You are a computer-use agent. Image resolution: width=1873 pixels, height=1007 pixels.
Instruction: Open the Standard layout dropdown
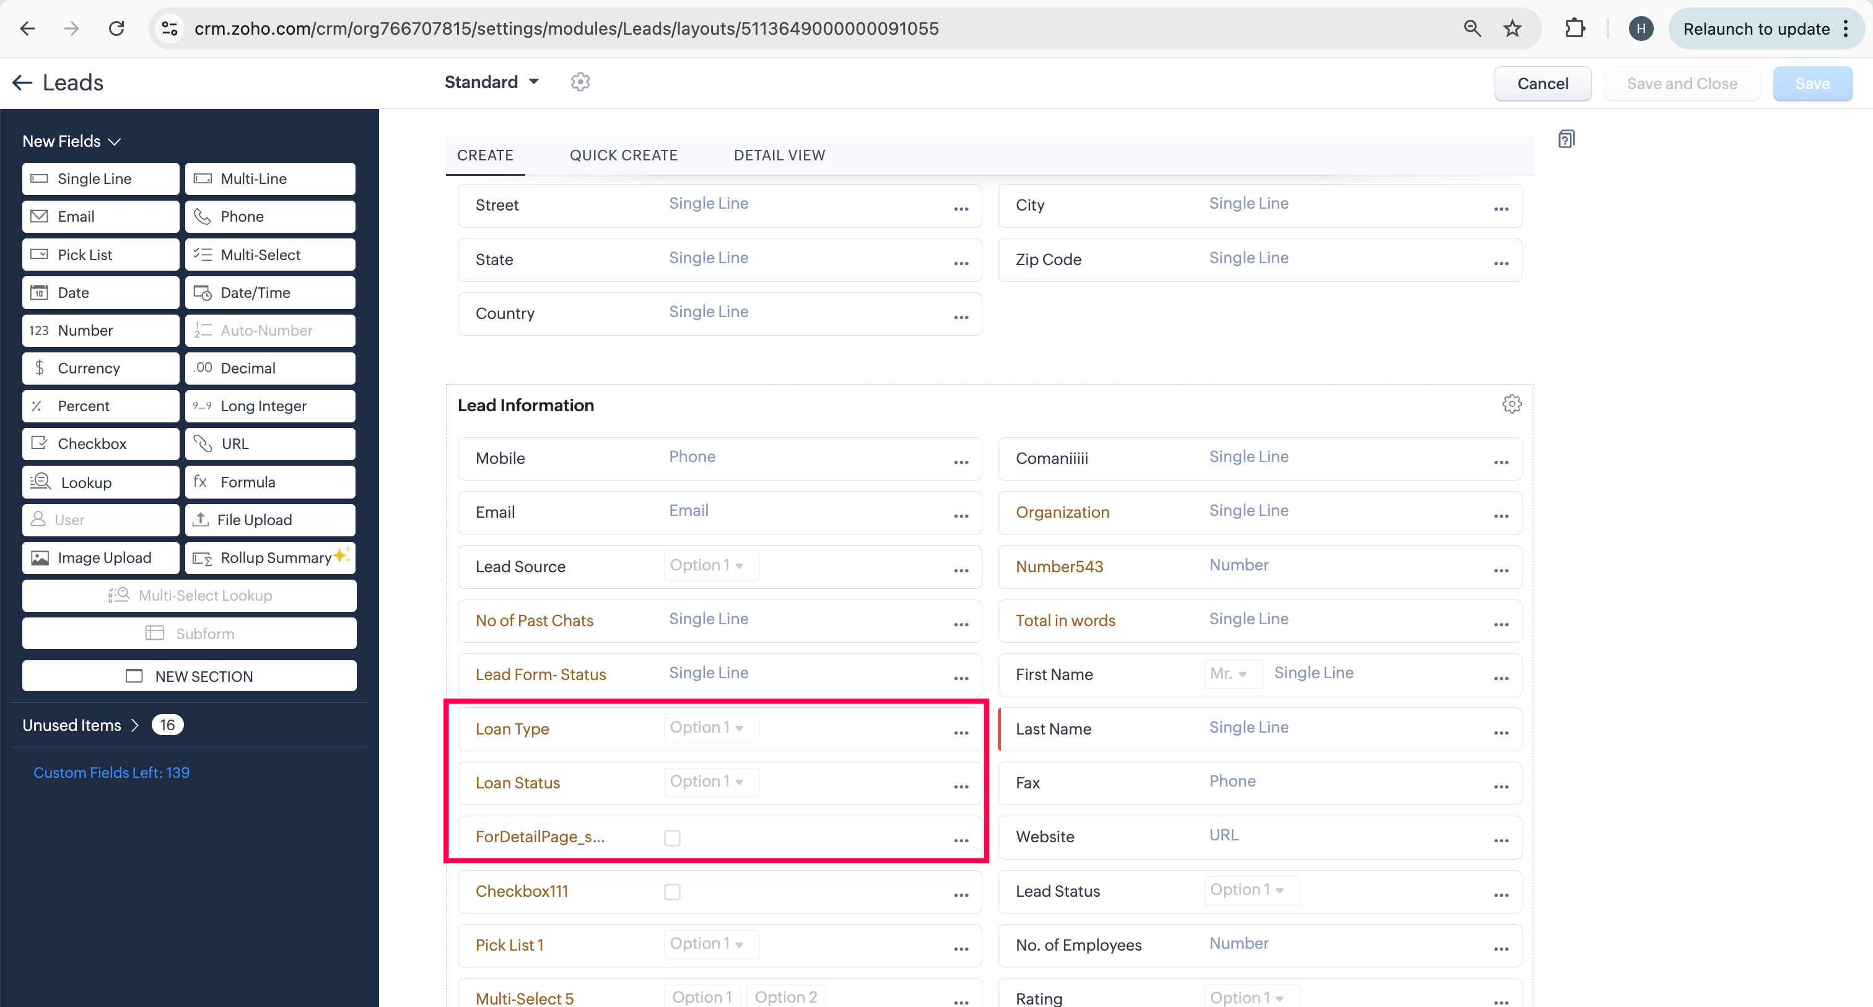click(x=492, y=82)
